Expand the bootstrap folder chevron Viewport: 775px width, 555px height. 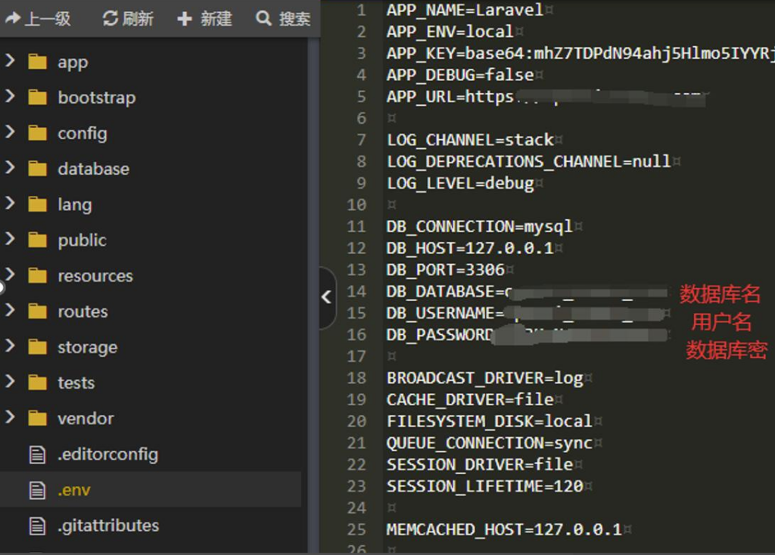coord(10,97)
